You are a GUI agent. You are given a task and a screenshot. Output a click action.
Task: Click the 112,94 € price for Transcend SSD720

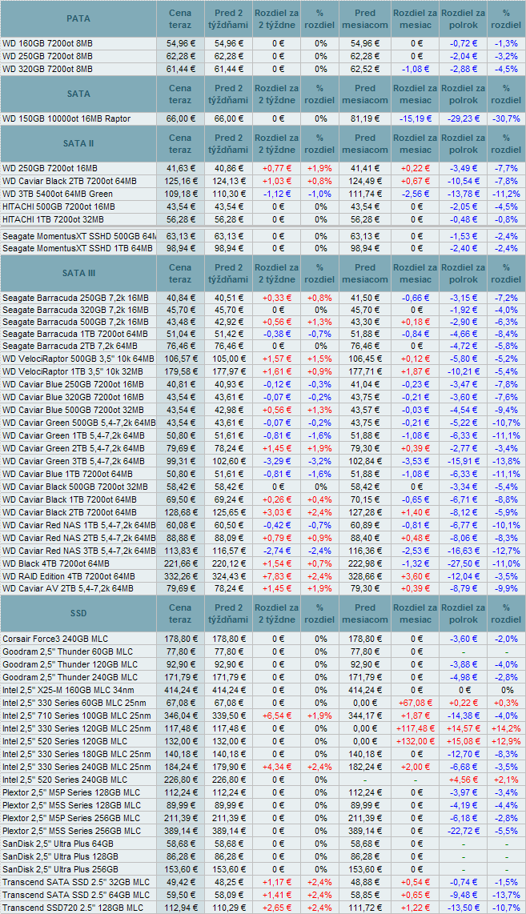click(x=180, y=908)
